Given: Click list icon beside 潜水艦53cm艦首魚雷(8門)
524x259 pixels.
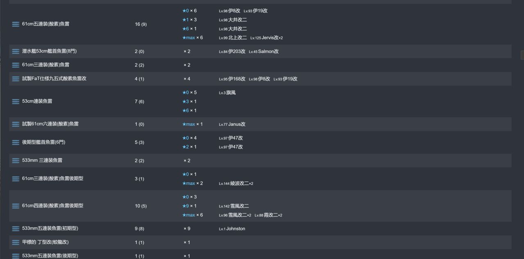Looking at the screenshot, I should (16, 51).
